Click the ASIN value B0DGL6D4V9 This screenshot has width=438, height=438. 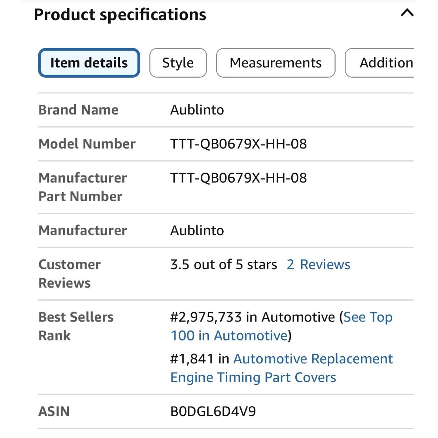coord(213,411)
